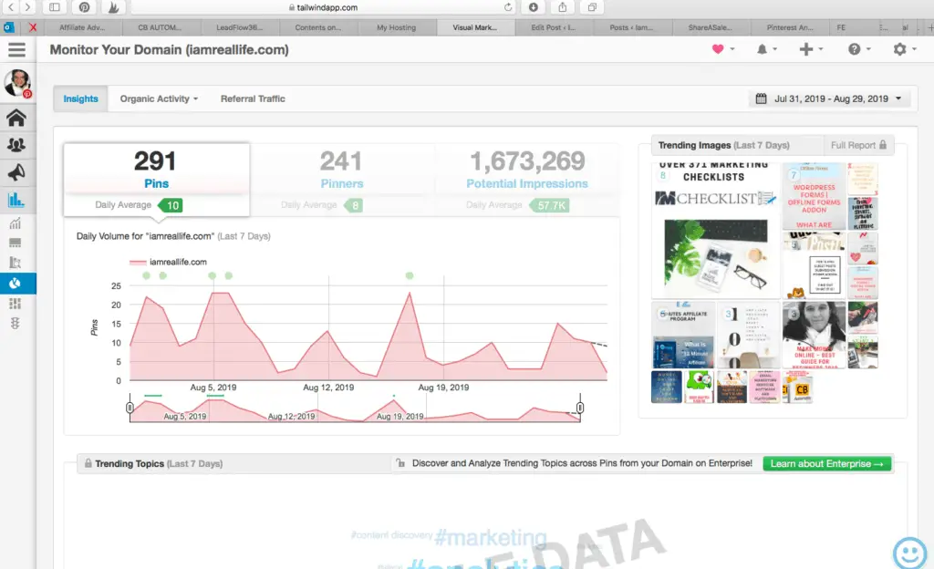Select the Insights tab
The width and height of the screenshot is (934, 569).
click(x=80, y=98)
